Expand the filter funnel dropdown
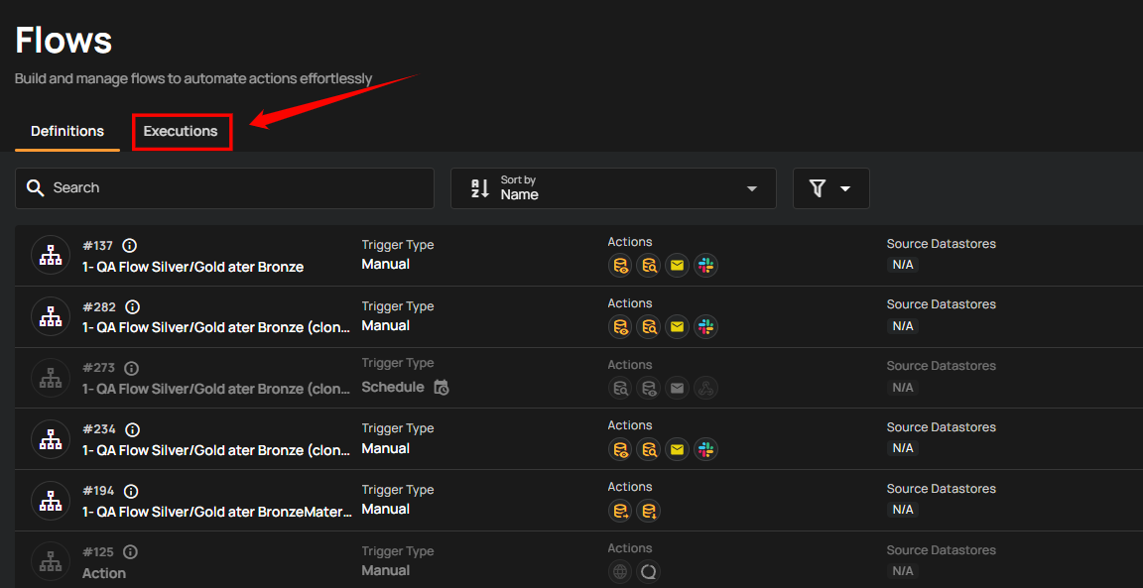The image size is (1143, 588). pyautogui.click(x=830, y=188)
